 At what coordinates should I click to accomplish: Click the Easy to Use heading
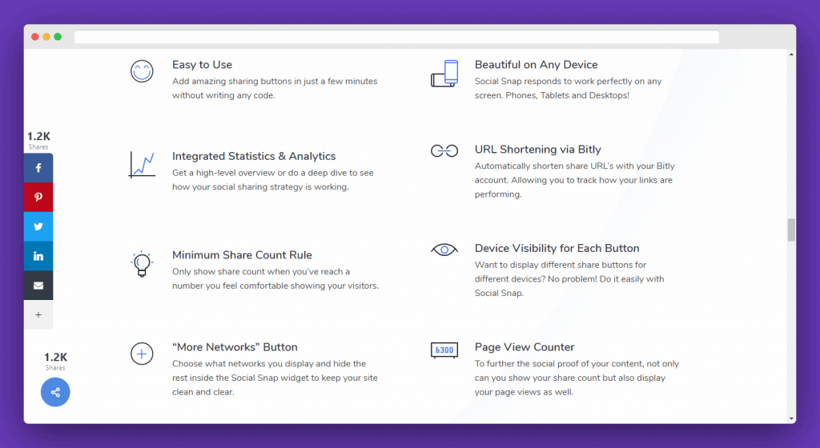coord(202,65)
